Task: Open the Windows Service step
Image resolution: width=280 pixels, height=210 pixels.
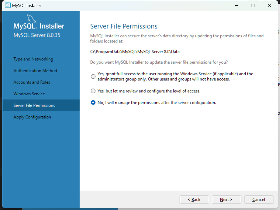Action: pyautogui.click(x=29, y=94)
